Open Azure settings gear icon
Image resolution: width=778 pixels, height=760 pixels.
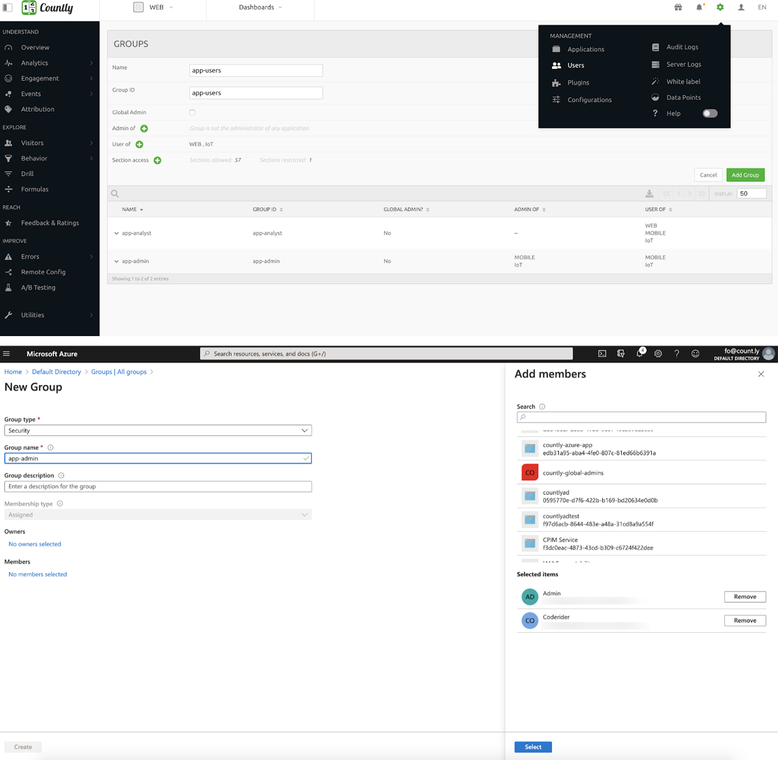click(x=658, y=354)
